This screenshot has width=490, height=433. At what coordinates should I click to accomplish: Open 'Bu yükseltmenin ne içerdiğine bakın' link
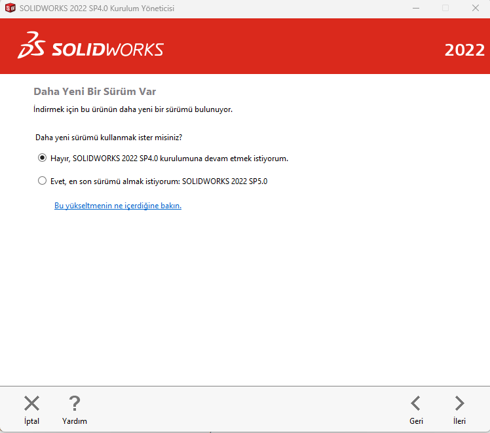pos(118,206)
